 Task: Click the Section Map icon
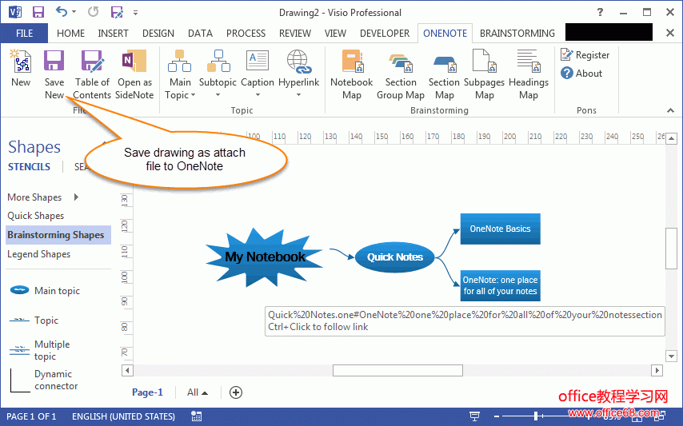point(444,62)
